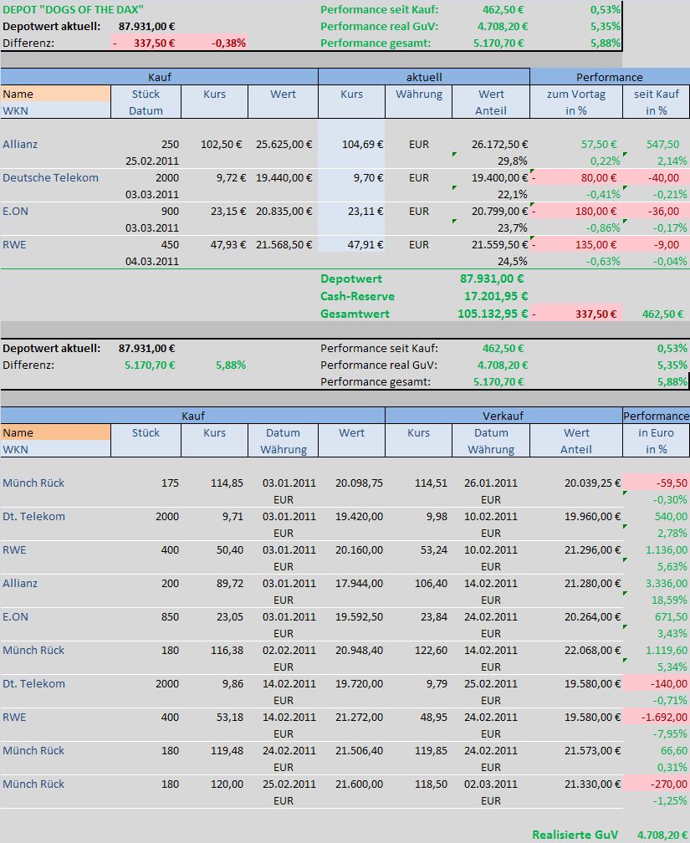Click the "Verkauf" section header
Screen dimensions: 690x843
pos(503,416)
